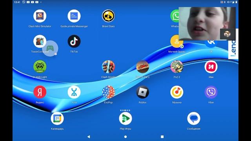Select the video call picture-in-picture window

(x=207, y=23)
